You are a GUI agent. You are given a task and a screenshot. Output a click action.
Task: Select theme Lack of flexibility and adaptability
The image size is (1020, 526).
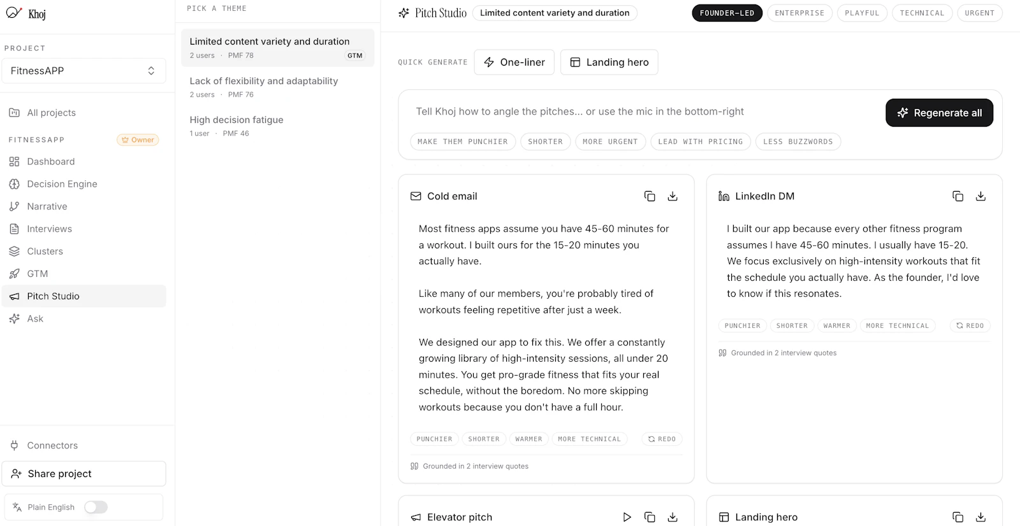pyautogui.click(x=277, y=87)
